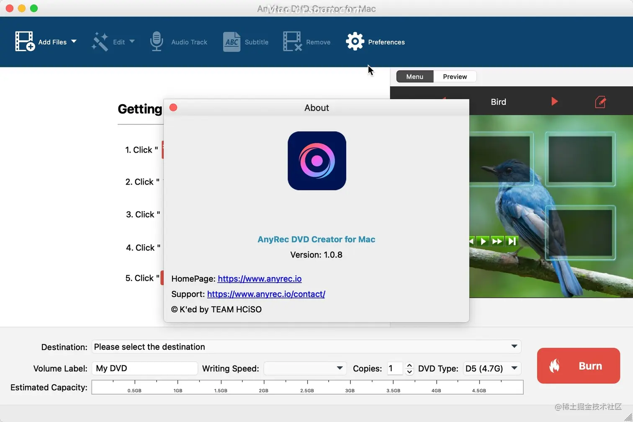The image size is (633, 422).
Task: Minimize the main window yellow button
Action: (x=22, y=8)
